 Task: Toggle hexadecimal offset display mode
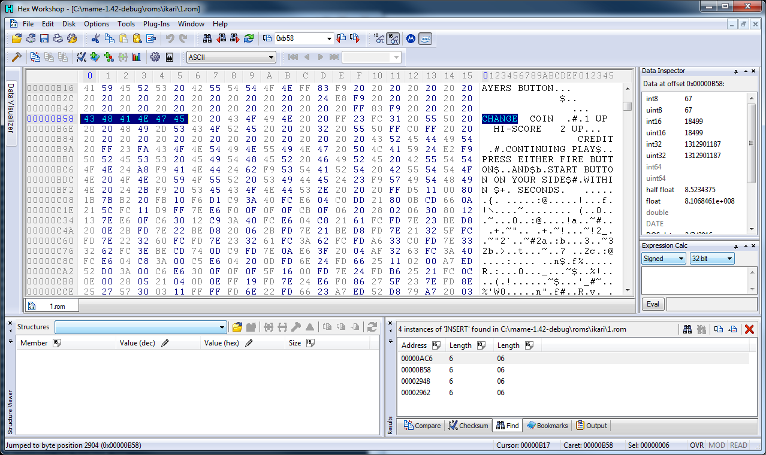click(x=393, y=39)
